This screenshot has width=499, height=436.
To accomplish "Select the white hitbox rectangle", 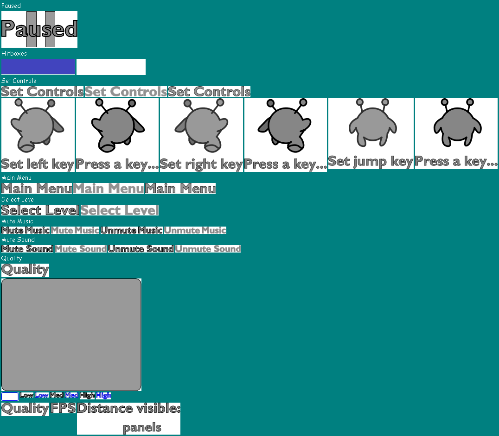I will point(111,67).
